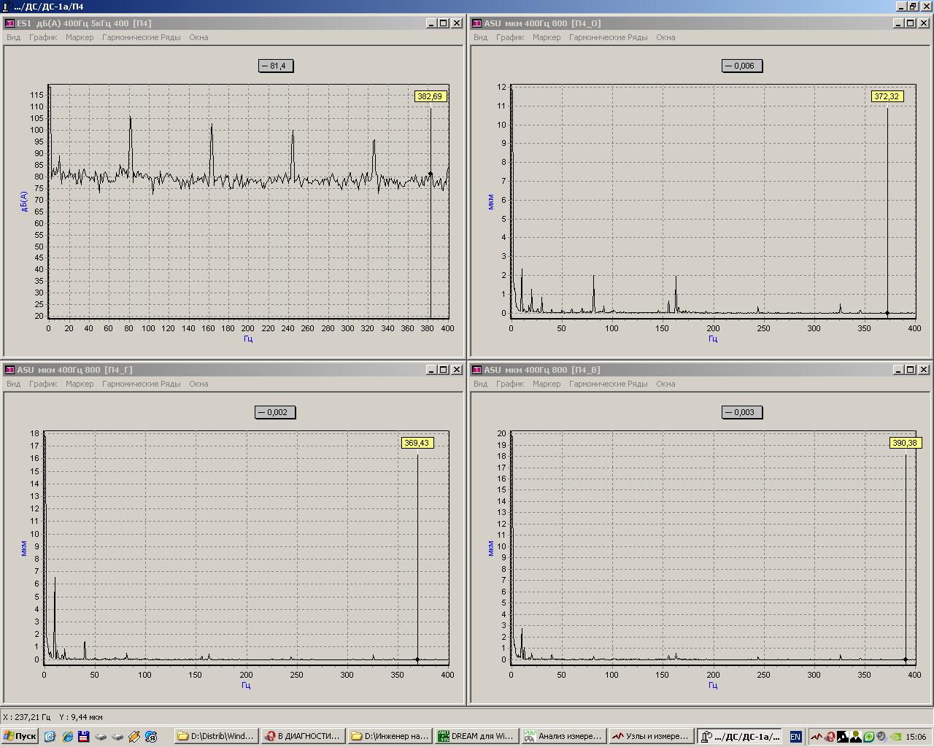
Task: Open the Yandex globe quick launch icon
Action: (x=151, y=737)
